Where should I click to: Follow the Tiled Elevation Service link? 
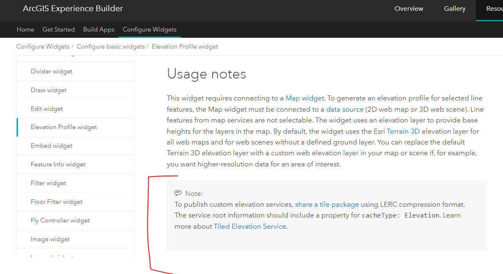click(x=250, y=226)
